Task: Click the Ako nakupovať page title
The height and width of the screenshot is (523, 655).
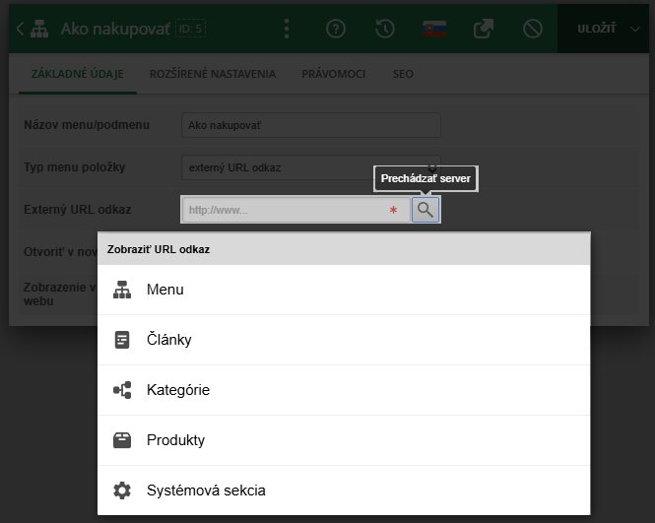Action: [x=115, y=29]
